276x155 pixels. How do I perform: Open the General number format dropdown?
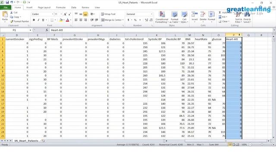click(151, 14)
